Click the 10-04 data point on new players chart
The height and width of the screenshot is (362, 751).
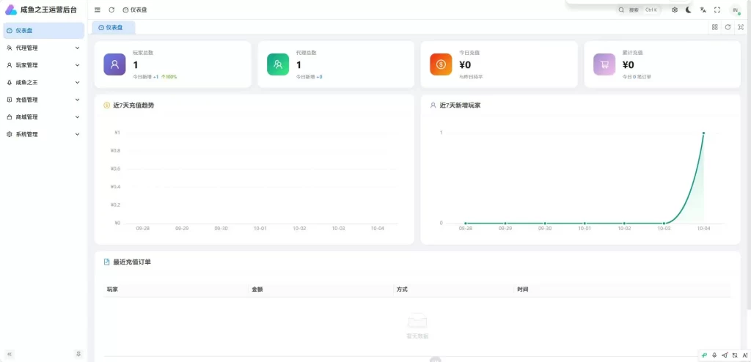click(703, 133)
